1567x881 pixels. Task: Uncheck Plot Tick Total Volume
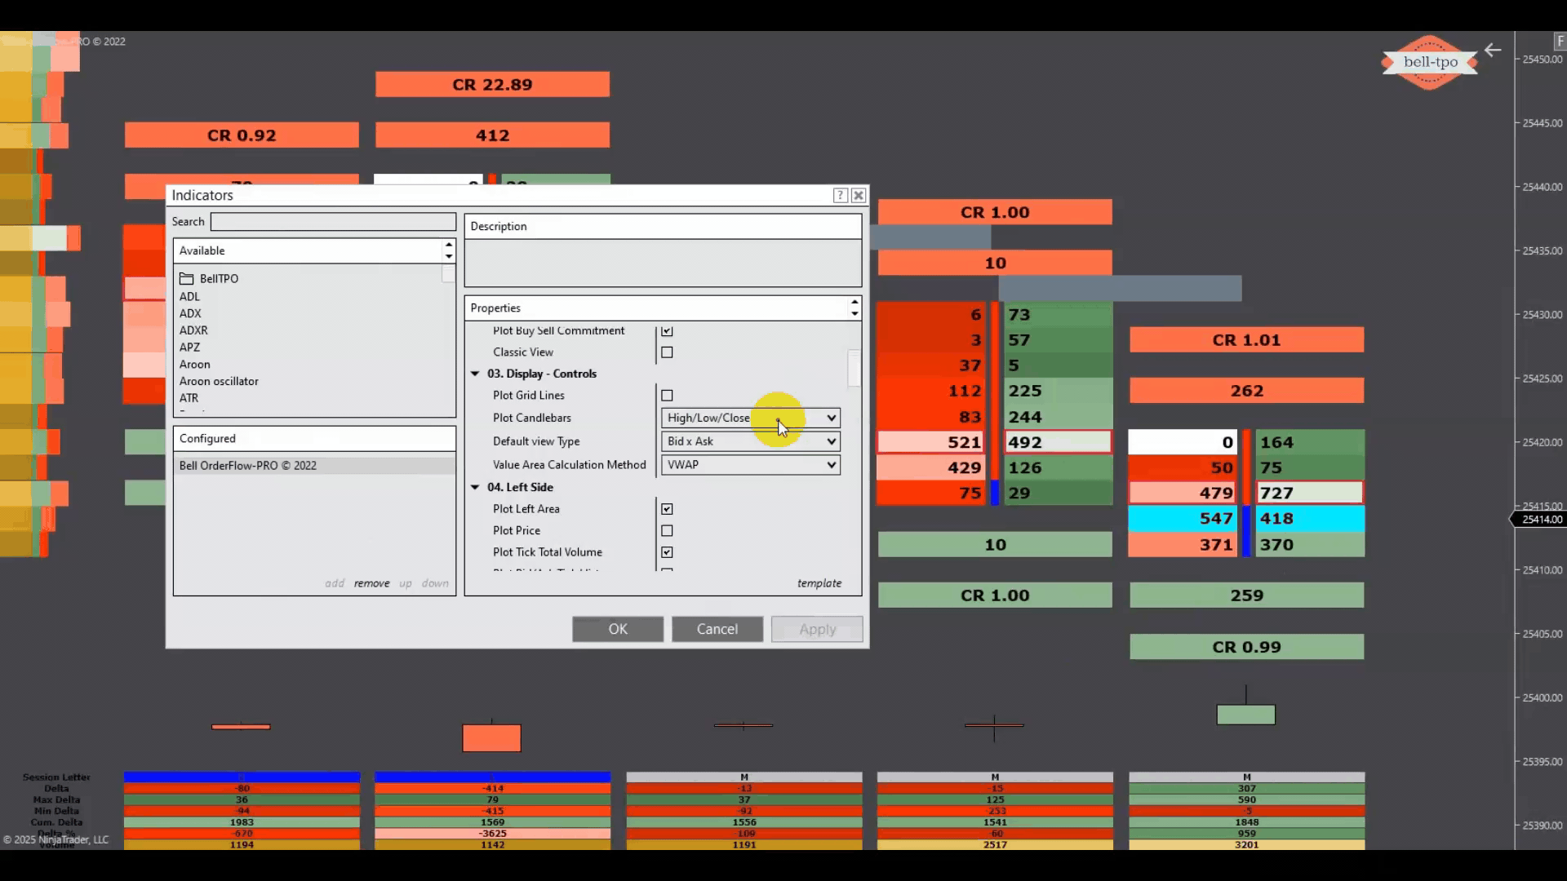pyautogui.click(x=667, y=552)
